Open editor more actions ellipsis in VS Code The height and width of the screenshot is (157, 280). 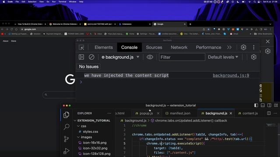[275, 113]
